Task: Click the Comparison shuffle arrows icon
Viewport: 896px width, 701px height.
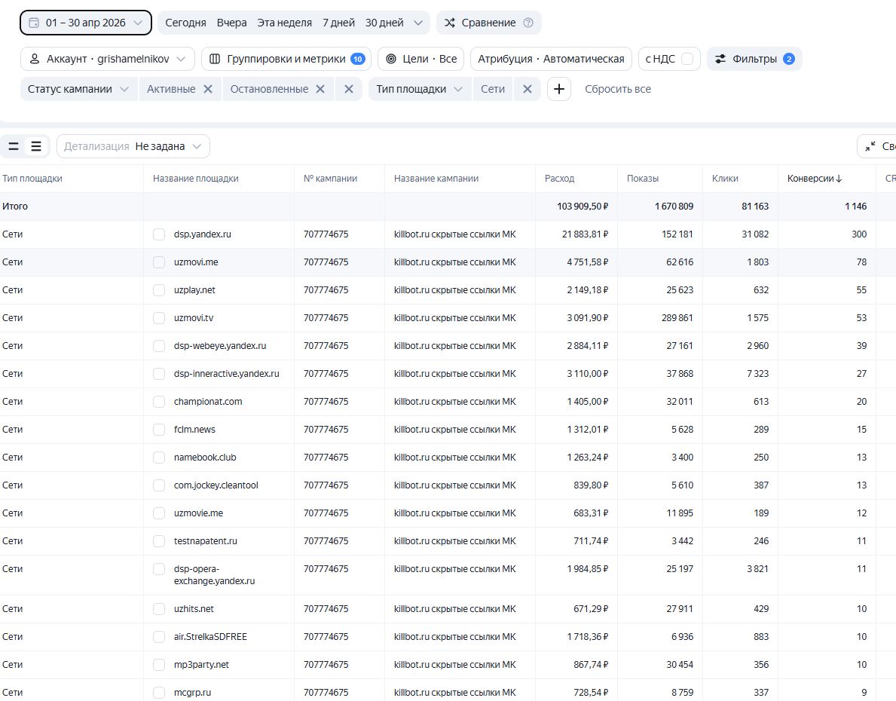Action: 450,23
